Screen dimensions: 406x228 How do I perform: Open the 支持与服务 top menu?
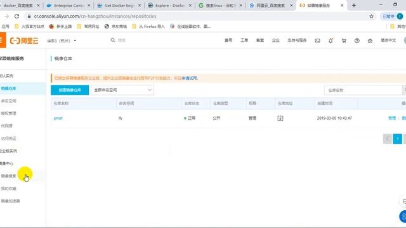(x=297, y=41)
